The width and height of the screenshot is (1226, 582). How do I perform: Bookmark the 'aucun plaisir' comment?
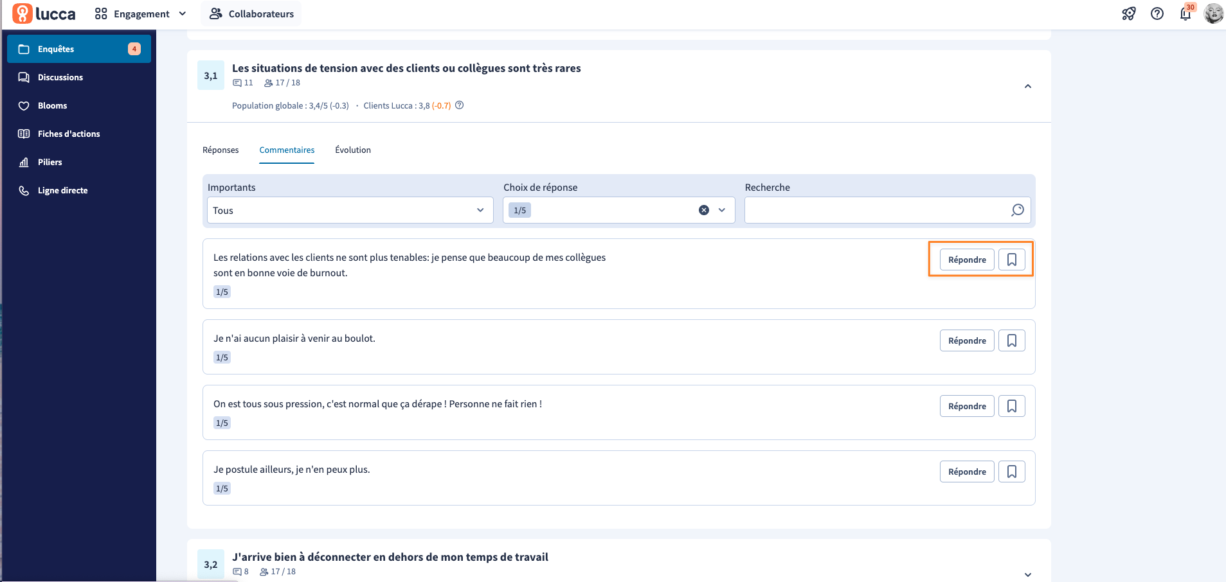(x=1012, y=340)
